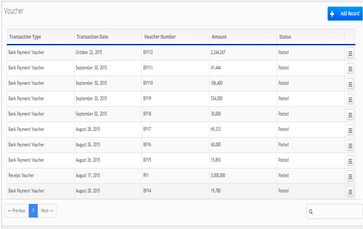This screenshot has height=229, width=363.
Task: Focus the search input field
Action: [334, 211]
